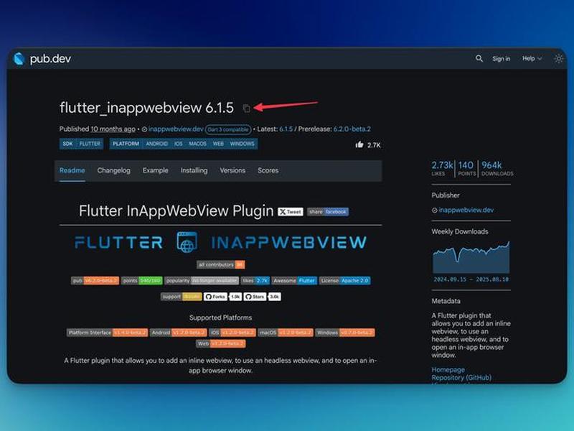Open the Latest 6.1.5 version link
574x431 pixels.
pyautogui.click(x=286, y=129)
